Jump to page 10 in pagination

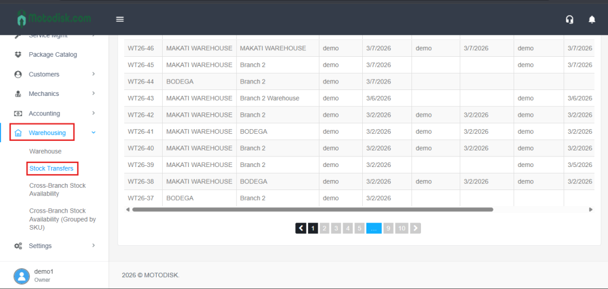click(x=401, y=228)
